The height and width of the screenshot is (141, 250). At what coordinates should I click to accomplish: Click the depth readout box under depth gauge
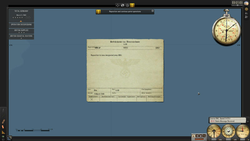(242, 140)
